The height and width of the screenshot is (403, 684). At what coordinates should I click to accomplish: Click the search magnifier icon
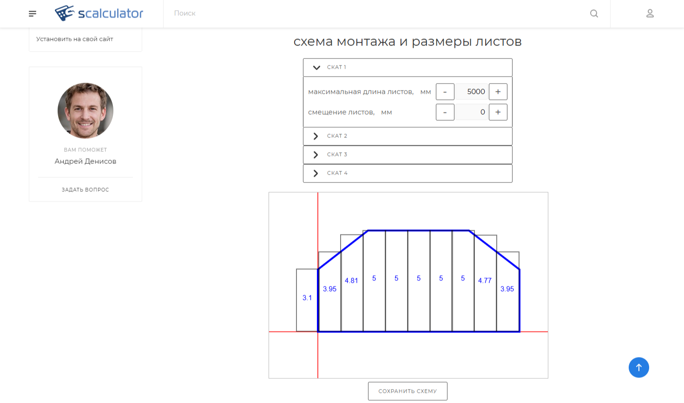pyautogui.click(x=594, y=13)
